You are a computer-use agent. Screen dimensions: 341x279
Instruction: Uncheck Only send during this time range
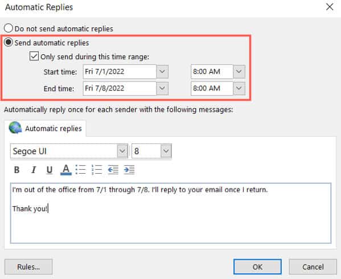(x=34, y=56)
